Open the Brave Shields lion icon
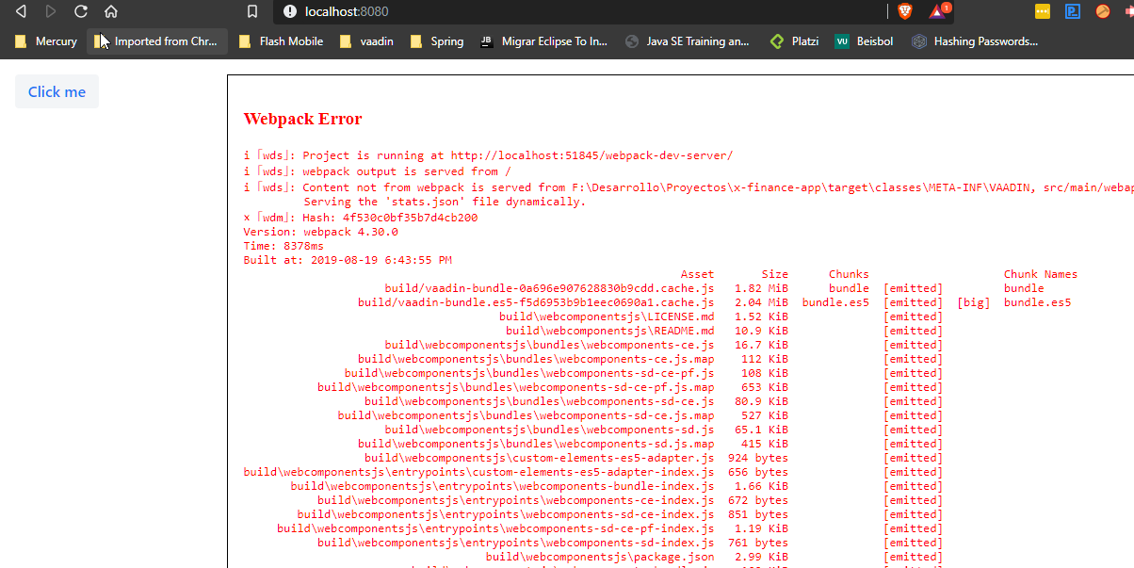 [x=905, y=11]
